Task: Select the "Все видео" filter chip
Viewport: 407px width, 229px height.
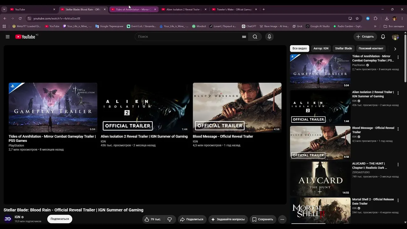Action: (300, 49)
